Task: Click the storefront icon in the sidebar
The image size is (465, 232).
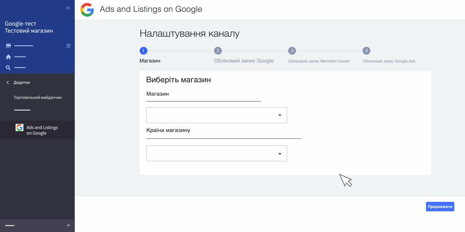Action: (8, 46)
